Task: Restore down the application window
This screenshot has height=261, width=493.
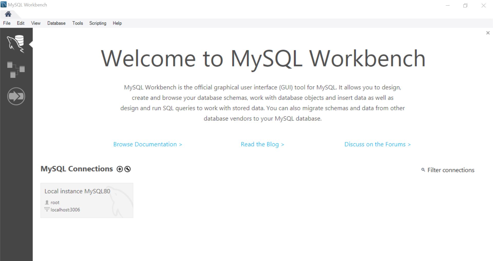Action: (465, 5)
